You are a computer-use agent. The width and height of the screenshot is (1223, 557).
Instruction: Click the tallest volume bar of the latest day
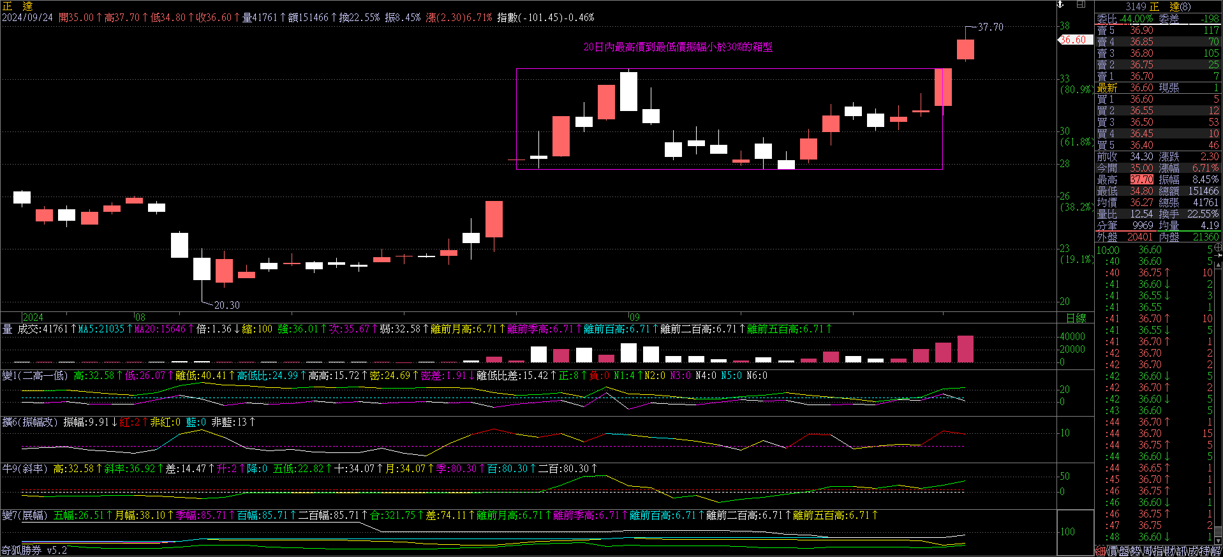coord(965,349)
